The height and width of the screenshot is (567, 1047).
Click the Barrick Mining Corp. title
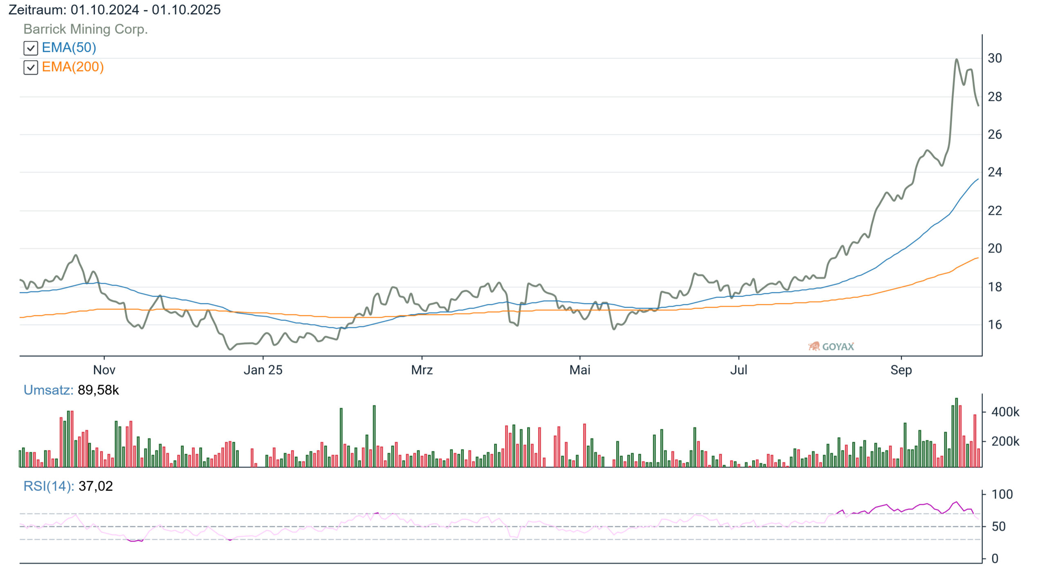[85, 29]
